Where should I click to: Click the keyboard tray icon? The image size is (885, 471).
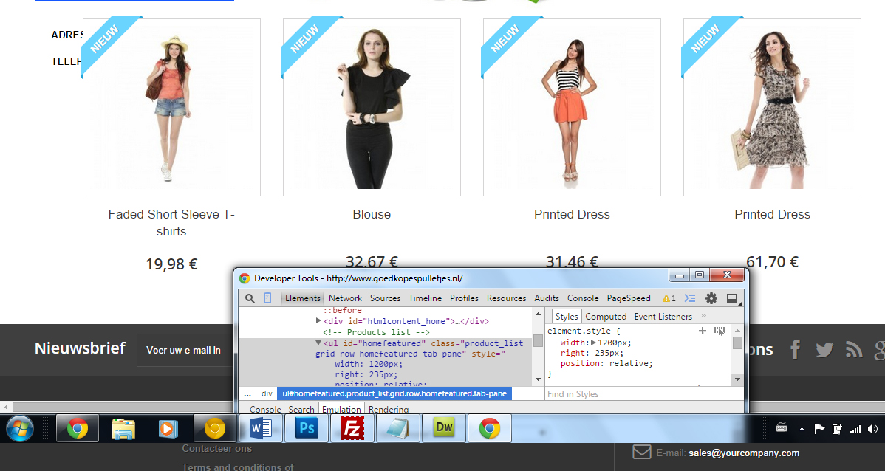(782, 427)
